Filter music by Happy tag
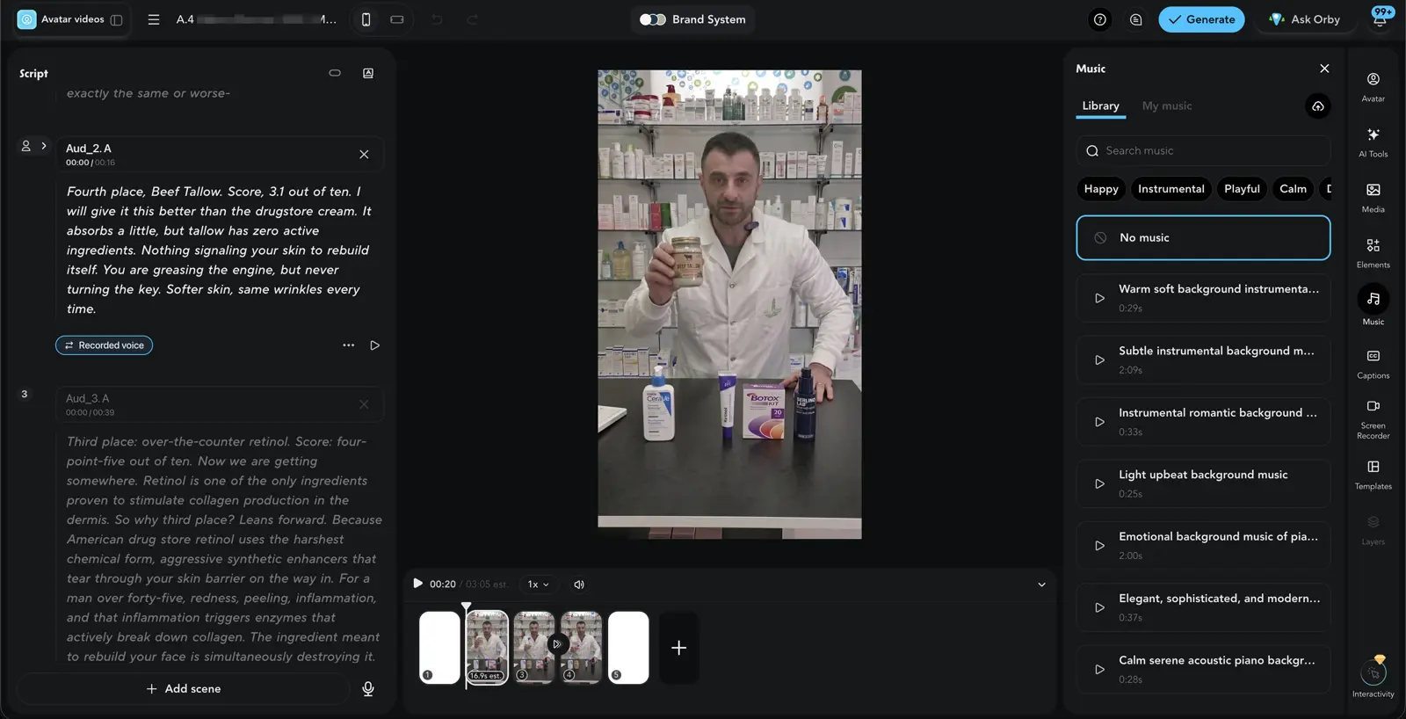 (x=1101, y=189)
